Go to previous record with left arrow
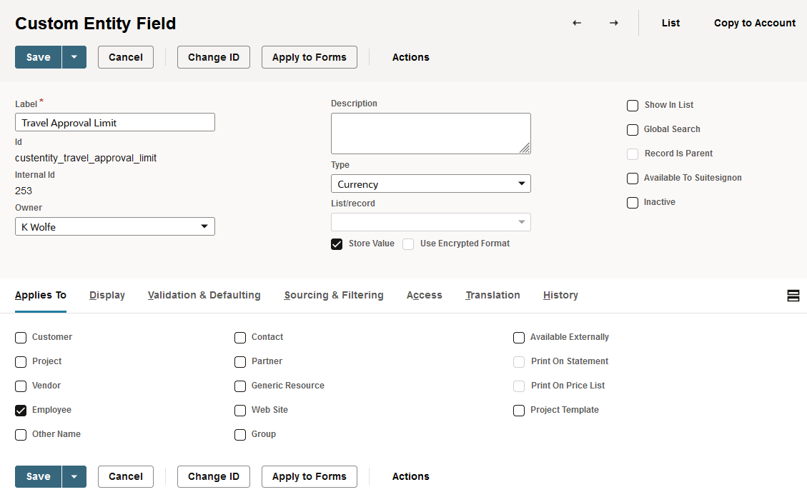 [x=577, y=23]
